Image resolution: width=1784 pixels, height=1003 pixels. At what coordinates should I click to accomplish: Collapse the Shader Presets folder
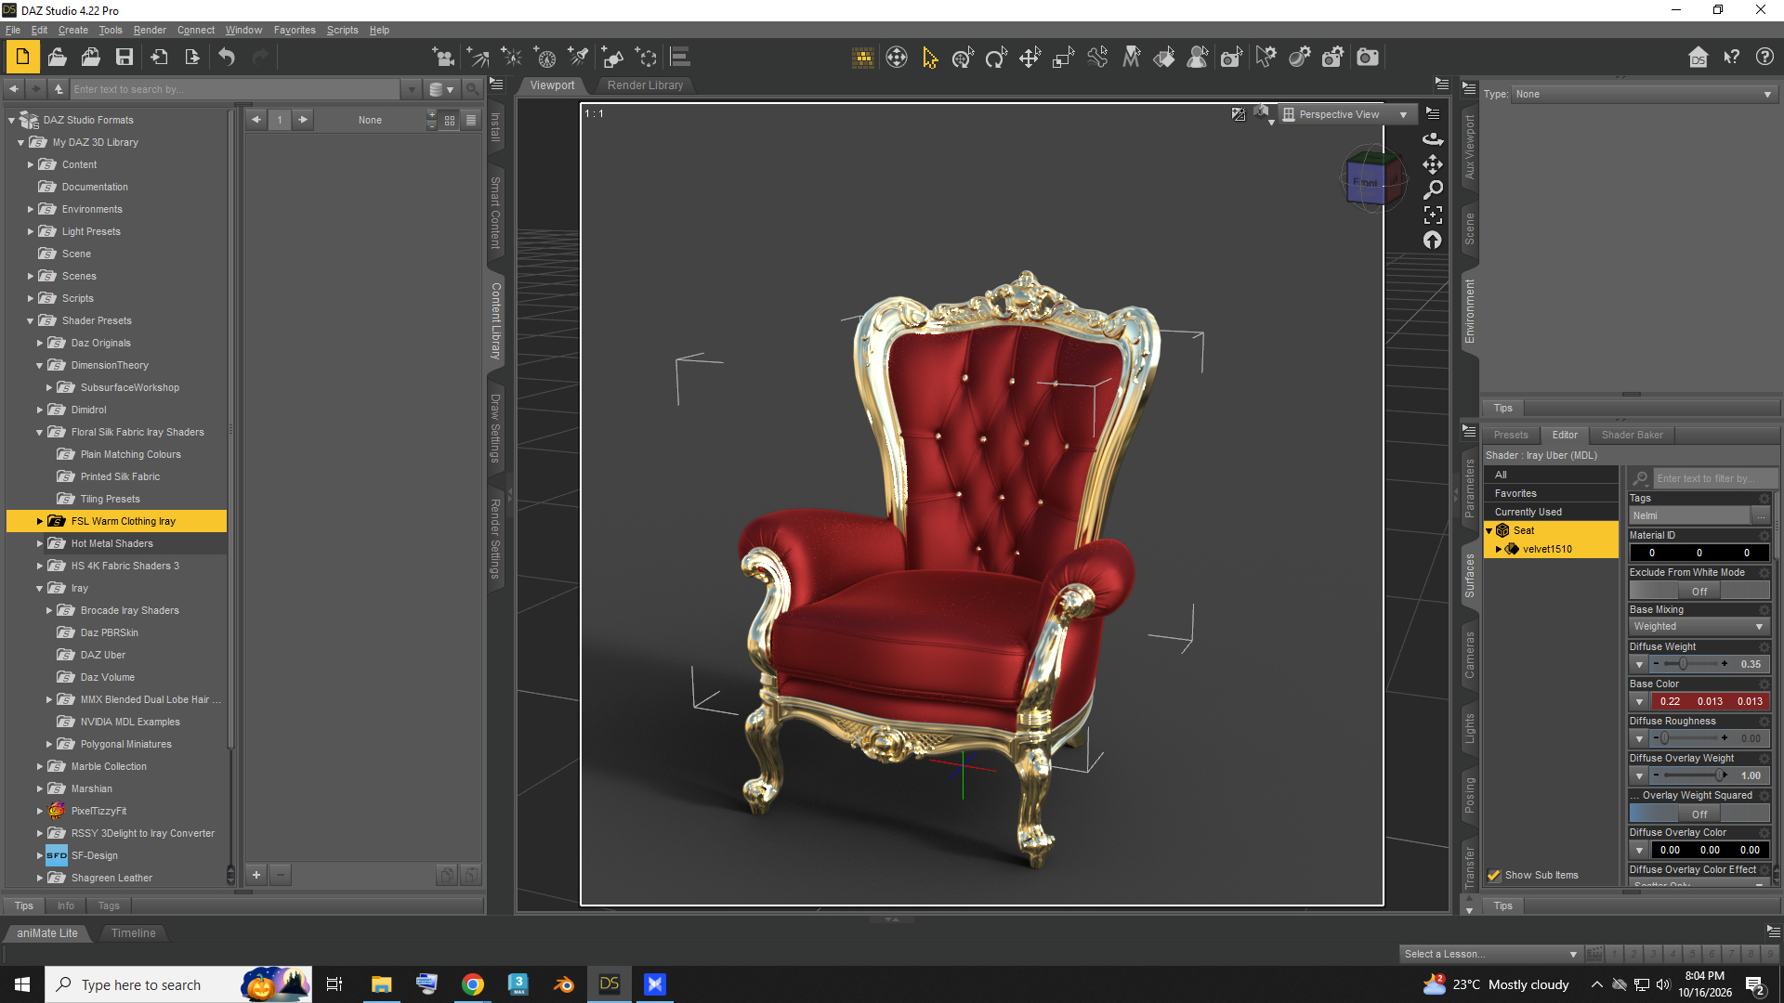pyautogui.click(x=31, y=320)
